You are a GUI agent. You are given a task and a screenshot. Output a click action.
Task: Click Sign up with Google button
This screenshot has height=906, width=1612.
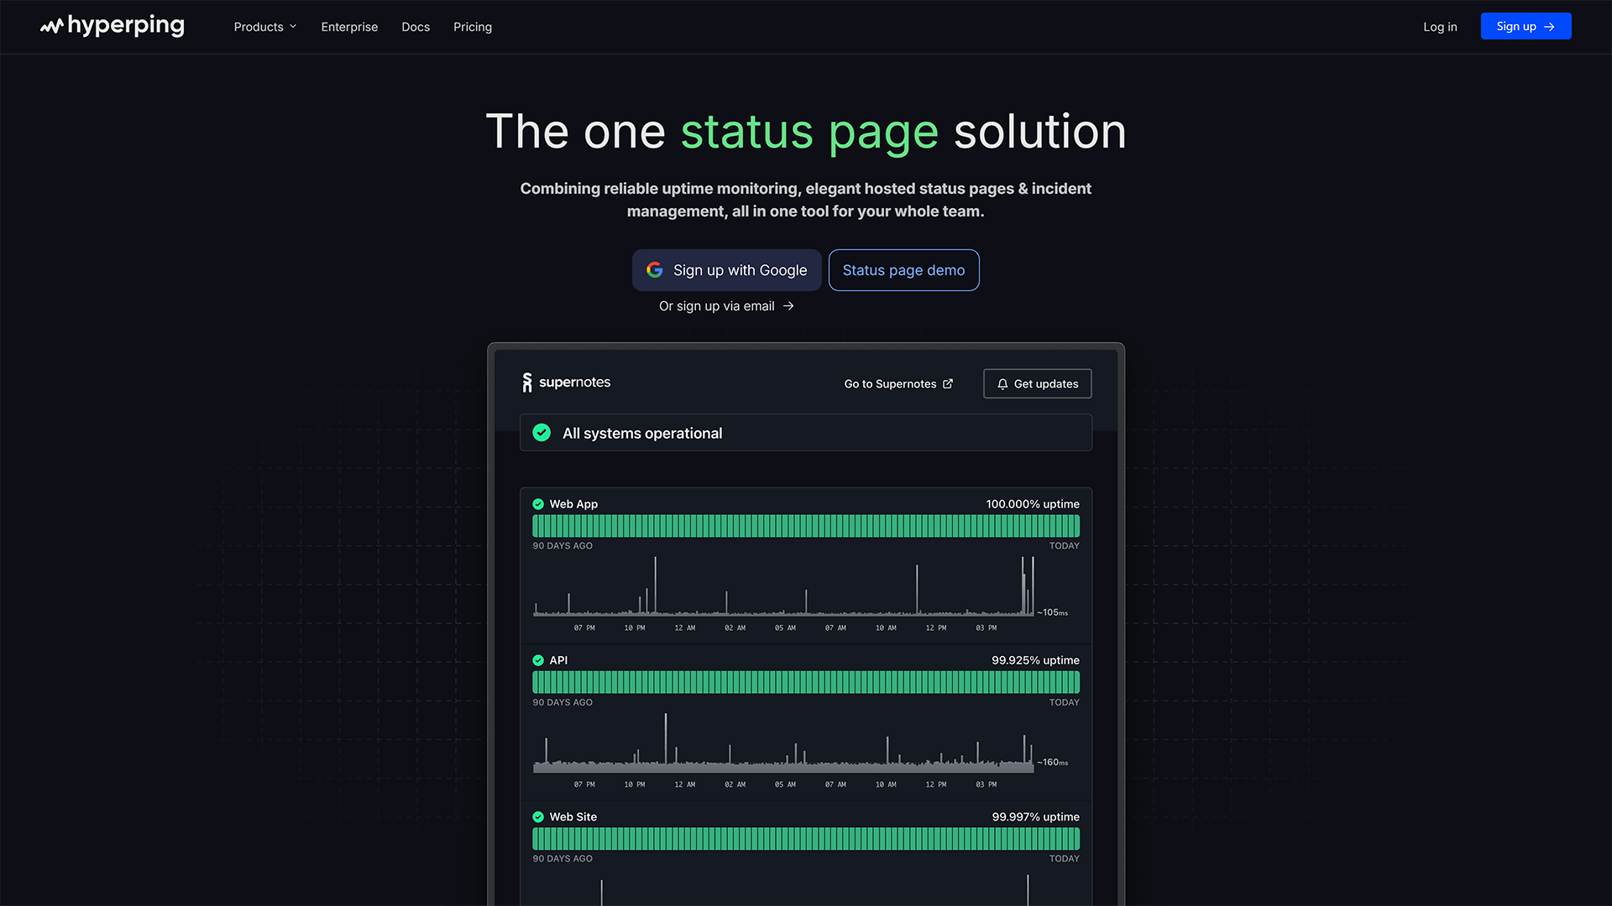[x=727, y=270]
